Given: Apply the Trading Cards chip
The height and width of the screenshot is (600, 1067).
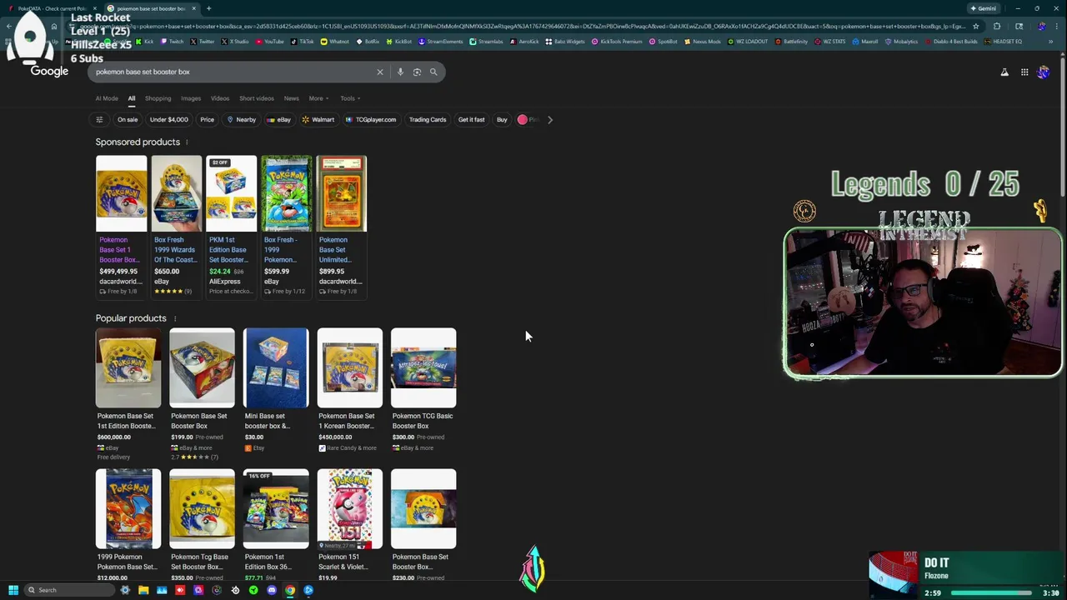Looking at the screenshot, I should pos(428,119).
